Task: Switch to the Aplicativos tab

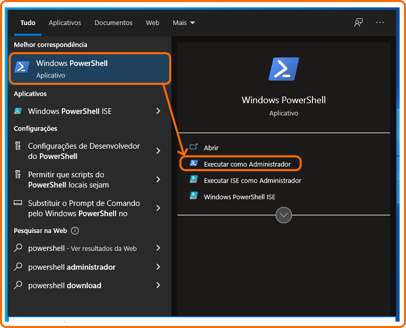Action: click(x=65, y=23)
